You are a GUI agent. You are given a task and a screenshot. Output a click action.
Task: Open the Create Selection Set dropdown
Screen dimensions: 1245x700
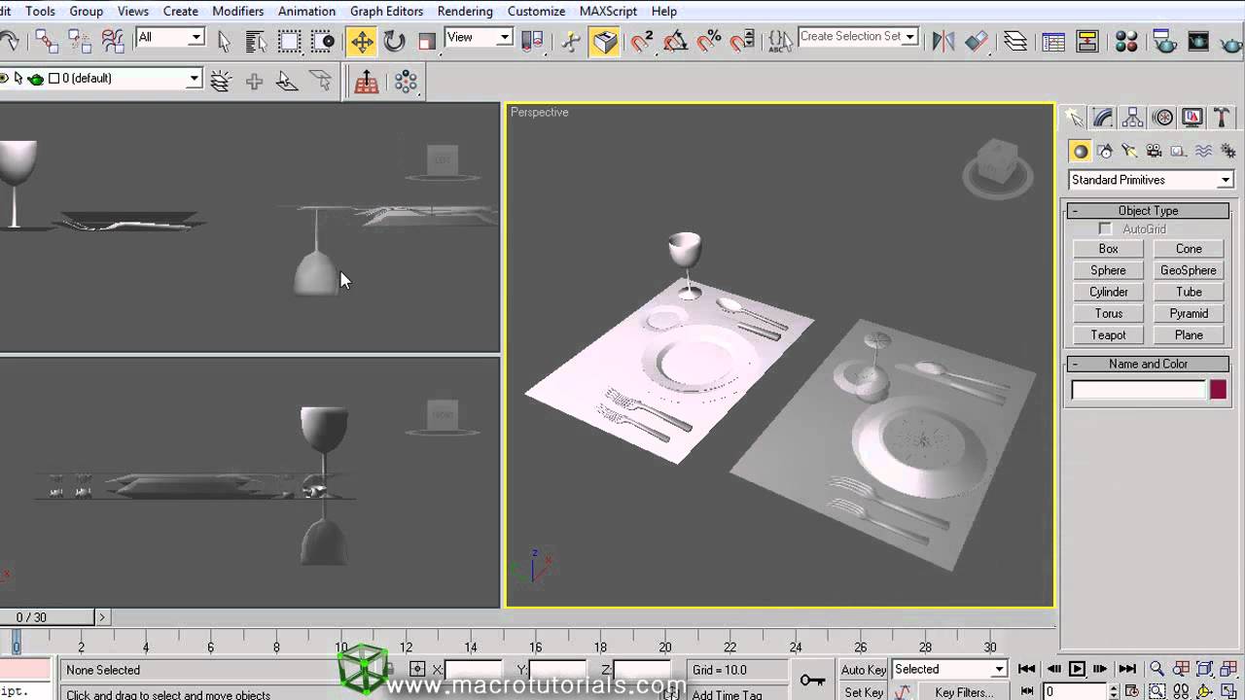click(x=858, y=37)
